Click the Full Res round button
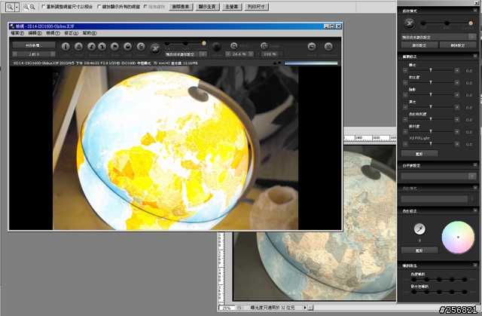 tap(217, 47)
